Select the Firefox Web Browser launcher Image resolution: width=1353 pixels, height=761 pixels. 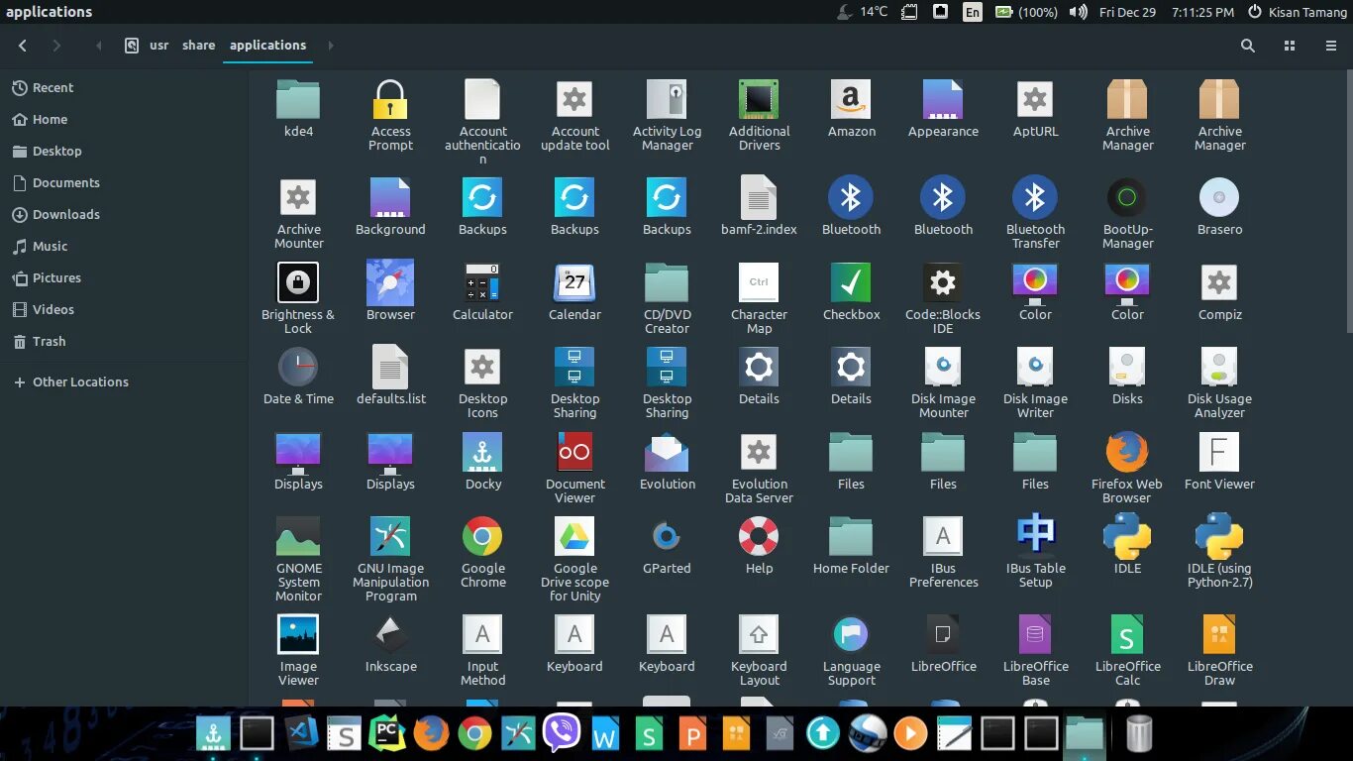tap(1127, 453)
